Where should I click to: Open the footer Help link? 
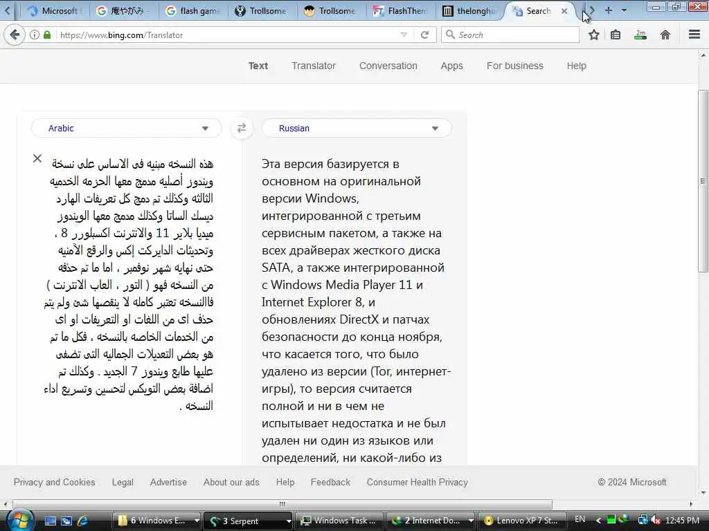[285, 482]
